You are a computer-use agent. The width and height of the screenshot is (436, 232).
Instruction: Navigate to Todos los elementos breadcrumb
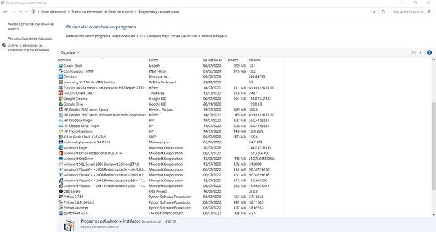pos(102,12)
